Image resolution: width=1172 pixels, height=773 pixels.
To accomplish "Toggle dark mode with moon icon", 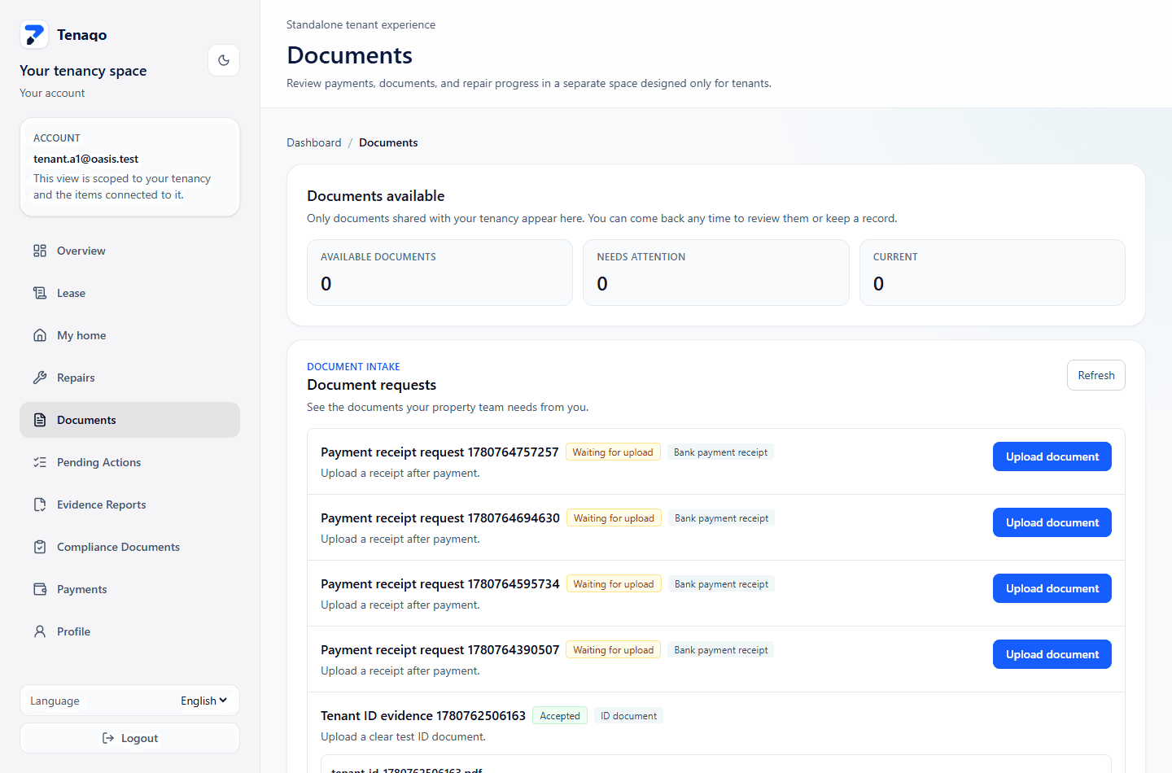I will coord(224,60).
